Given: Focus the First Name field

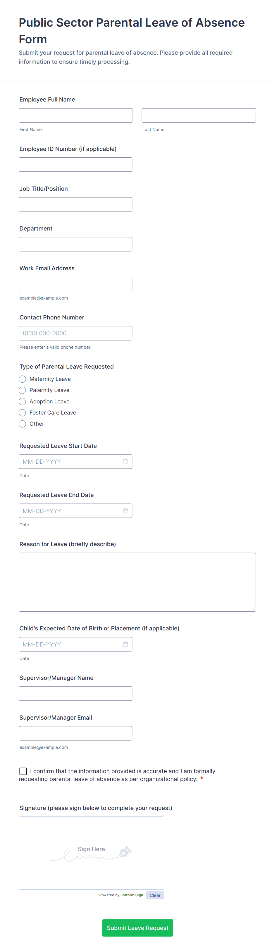Looking at the screenshot, I should [76, 115].
